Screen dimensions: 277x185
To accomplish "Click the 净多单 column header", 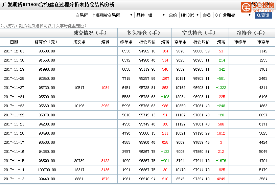I will [240, 42].
